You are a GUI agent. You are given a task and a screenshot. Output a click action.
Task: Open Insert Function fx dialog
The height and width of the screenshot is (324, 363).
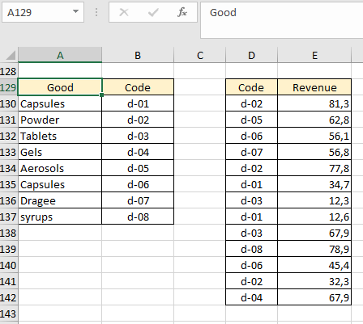point(182,12)
